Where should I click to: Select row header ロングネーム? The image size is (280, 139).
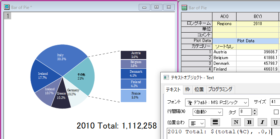tap(197, 24)
